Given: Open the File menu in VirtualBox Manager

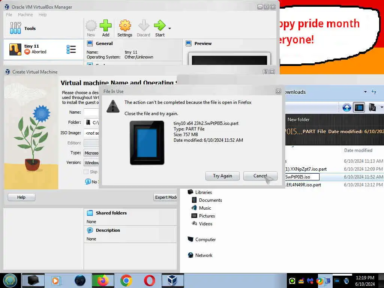Looking at the screenshot, I should (x=9, y=15).
